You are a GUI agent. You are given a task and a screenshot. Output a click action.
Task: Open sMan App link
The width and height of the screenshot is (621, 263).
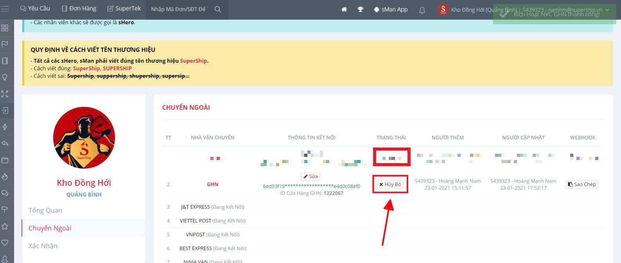[390, 9]
